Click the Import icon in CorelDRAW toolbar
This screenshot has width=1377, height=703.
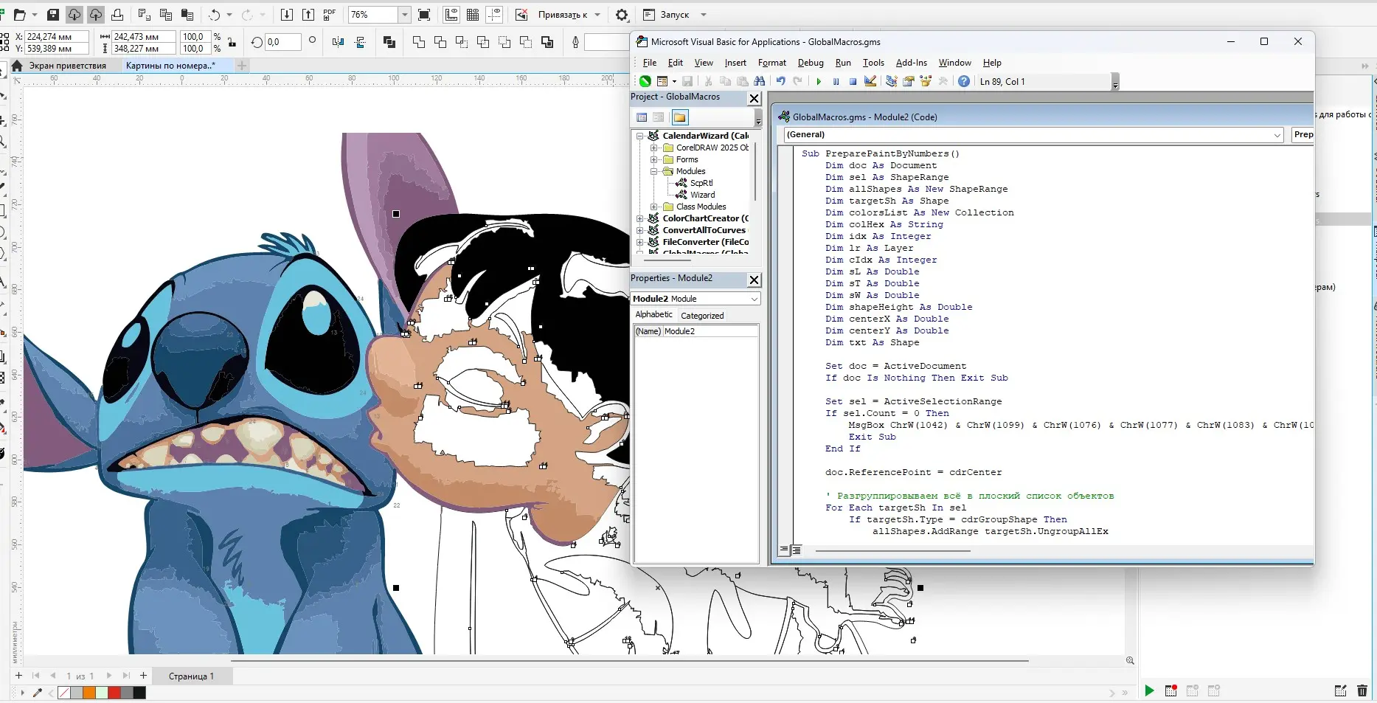(x=287, y=15)
